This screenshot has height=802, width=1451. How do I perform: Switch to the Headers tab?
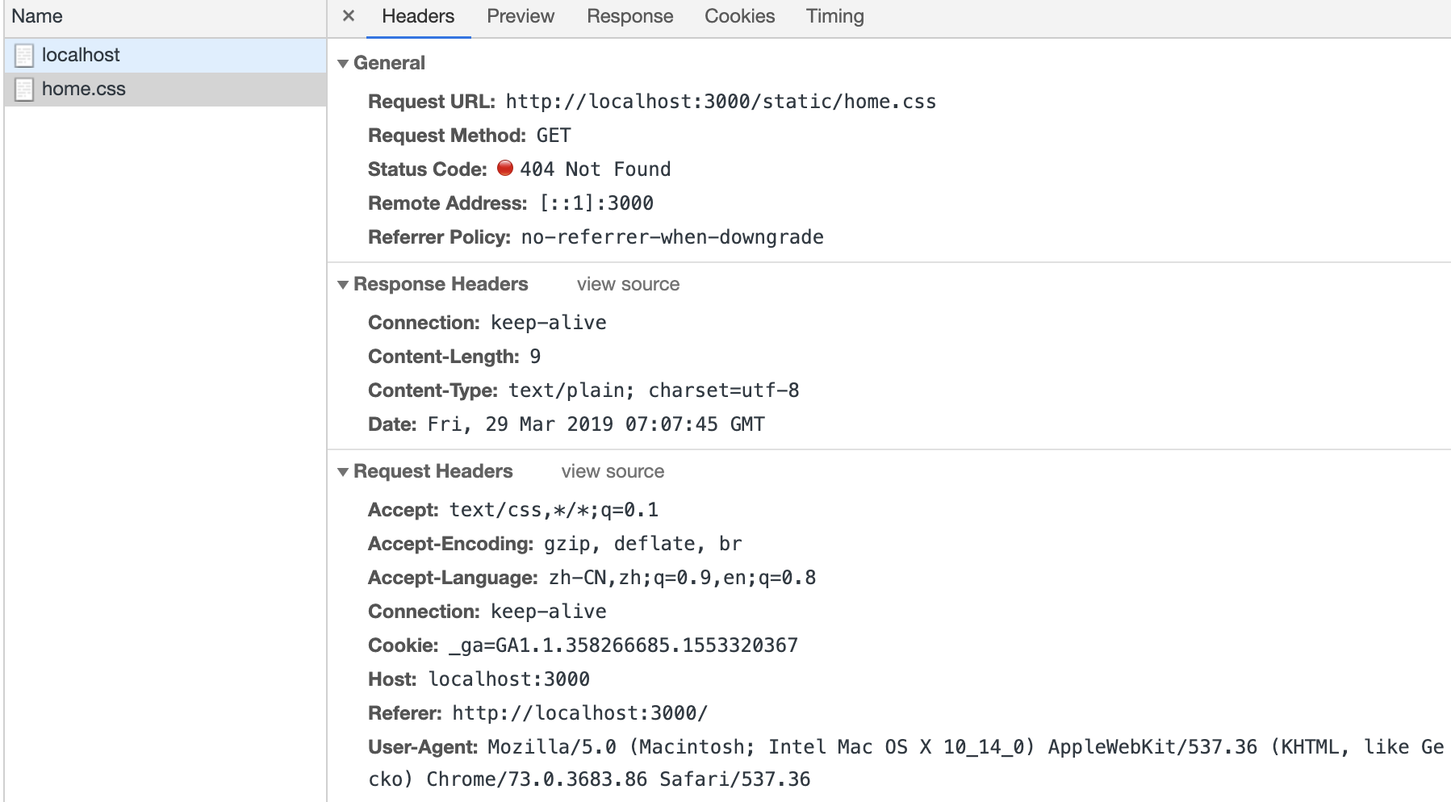[x=418, y=16]
